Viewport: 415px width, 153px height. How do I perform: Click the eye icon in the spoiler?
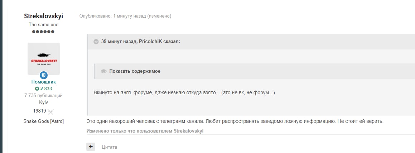[104, 71]
